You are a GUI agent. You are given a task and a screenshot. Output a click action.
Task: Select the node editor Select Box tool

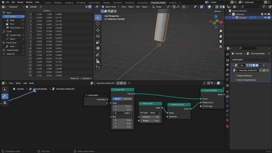pyautogui.click(x=5, y=90)
